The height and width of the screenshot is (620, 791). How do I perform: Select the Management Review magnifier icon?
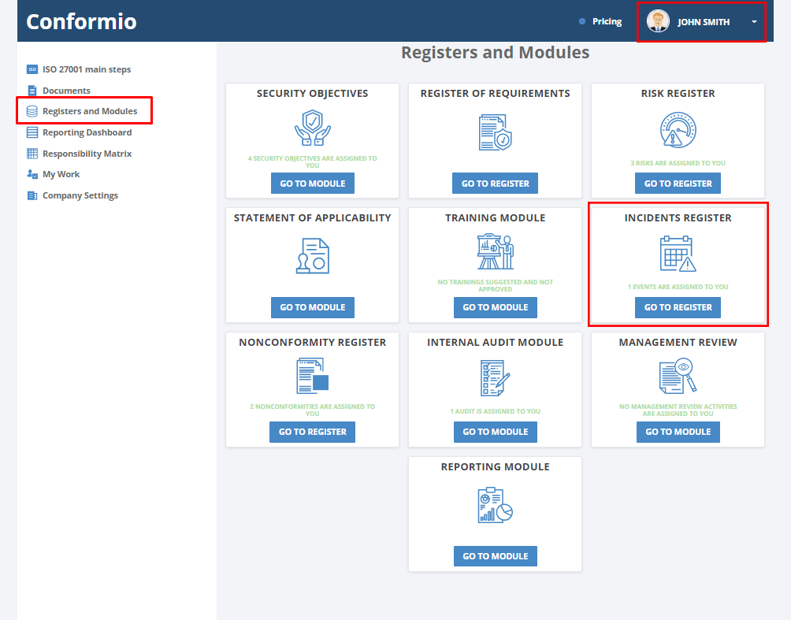point(678,375)
